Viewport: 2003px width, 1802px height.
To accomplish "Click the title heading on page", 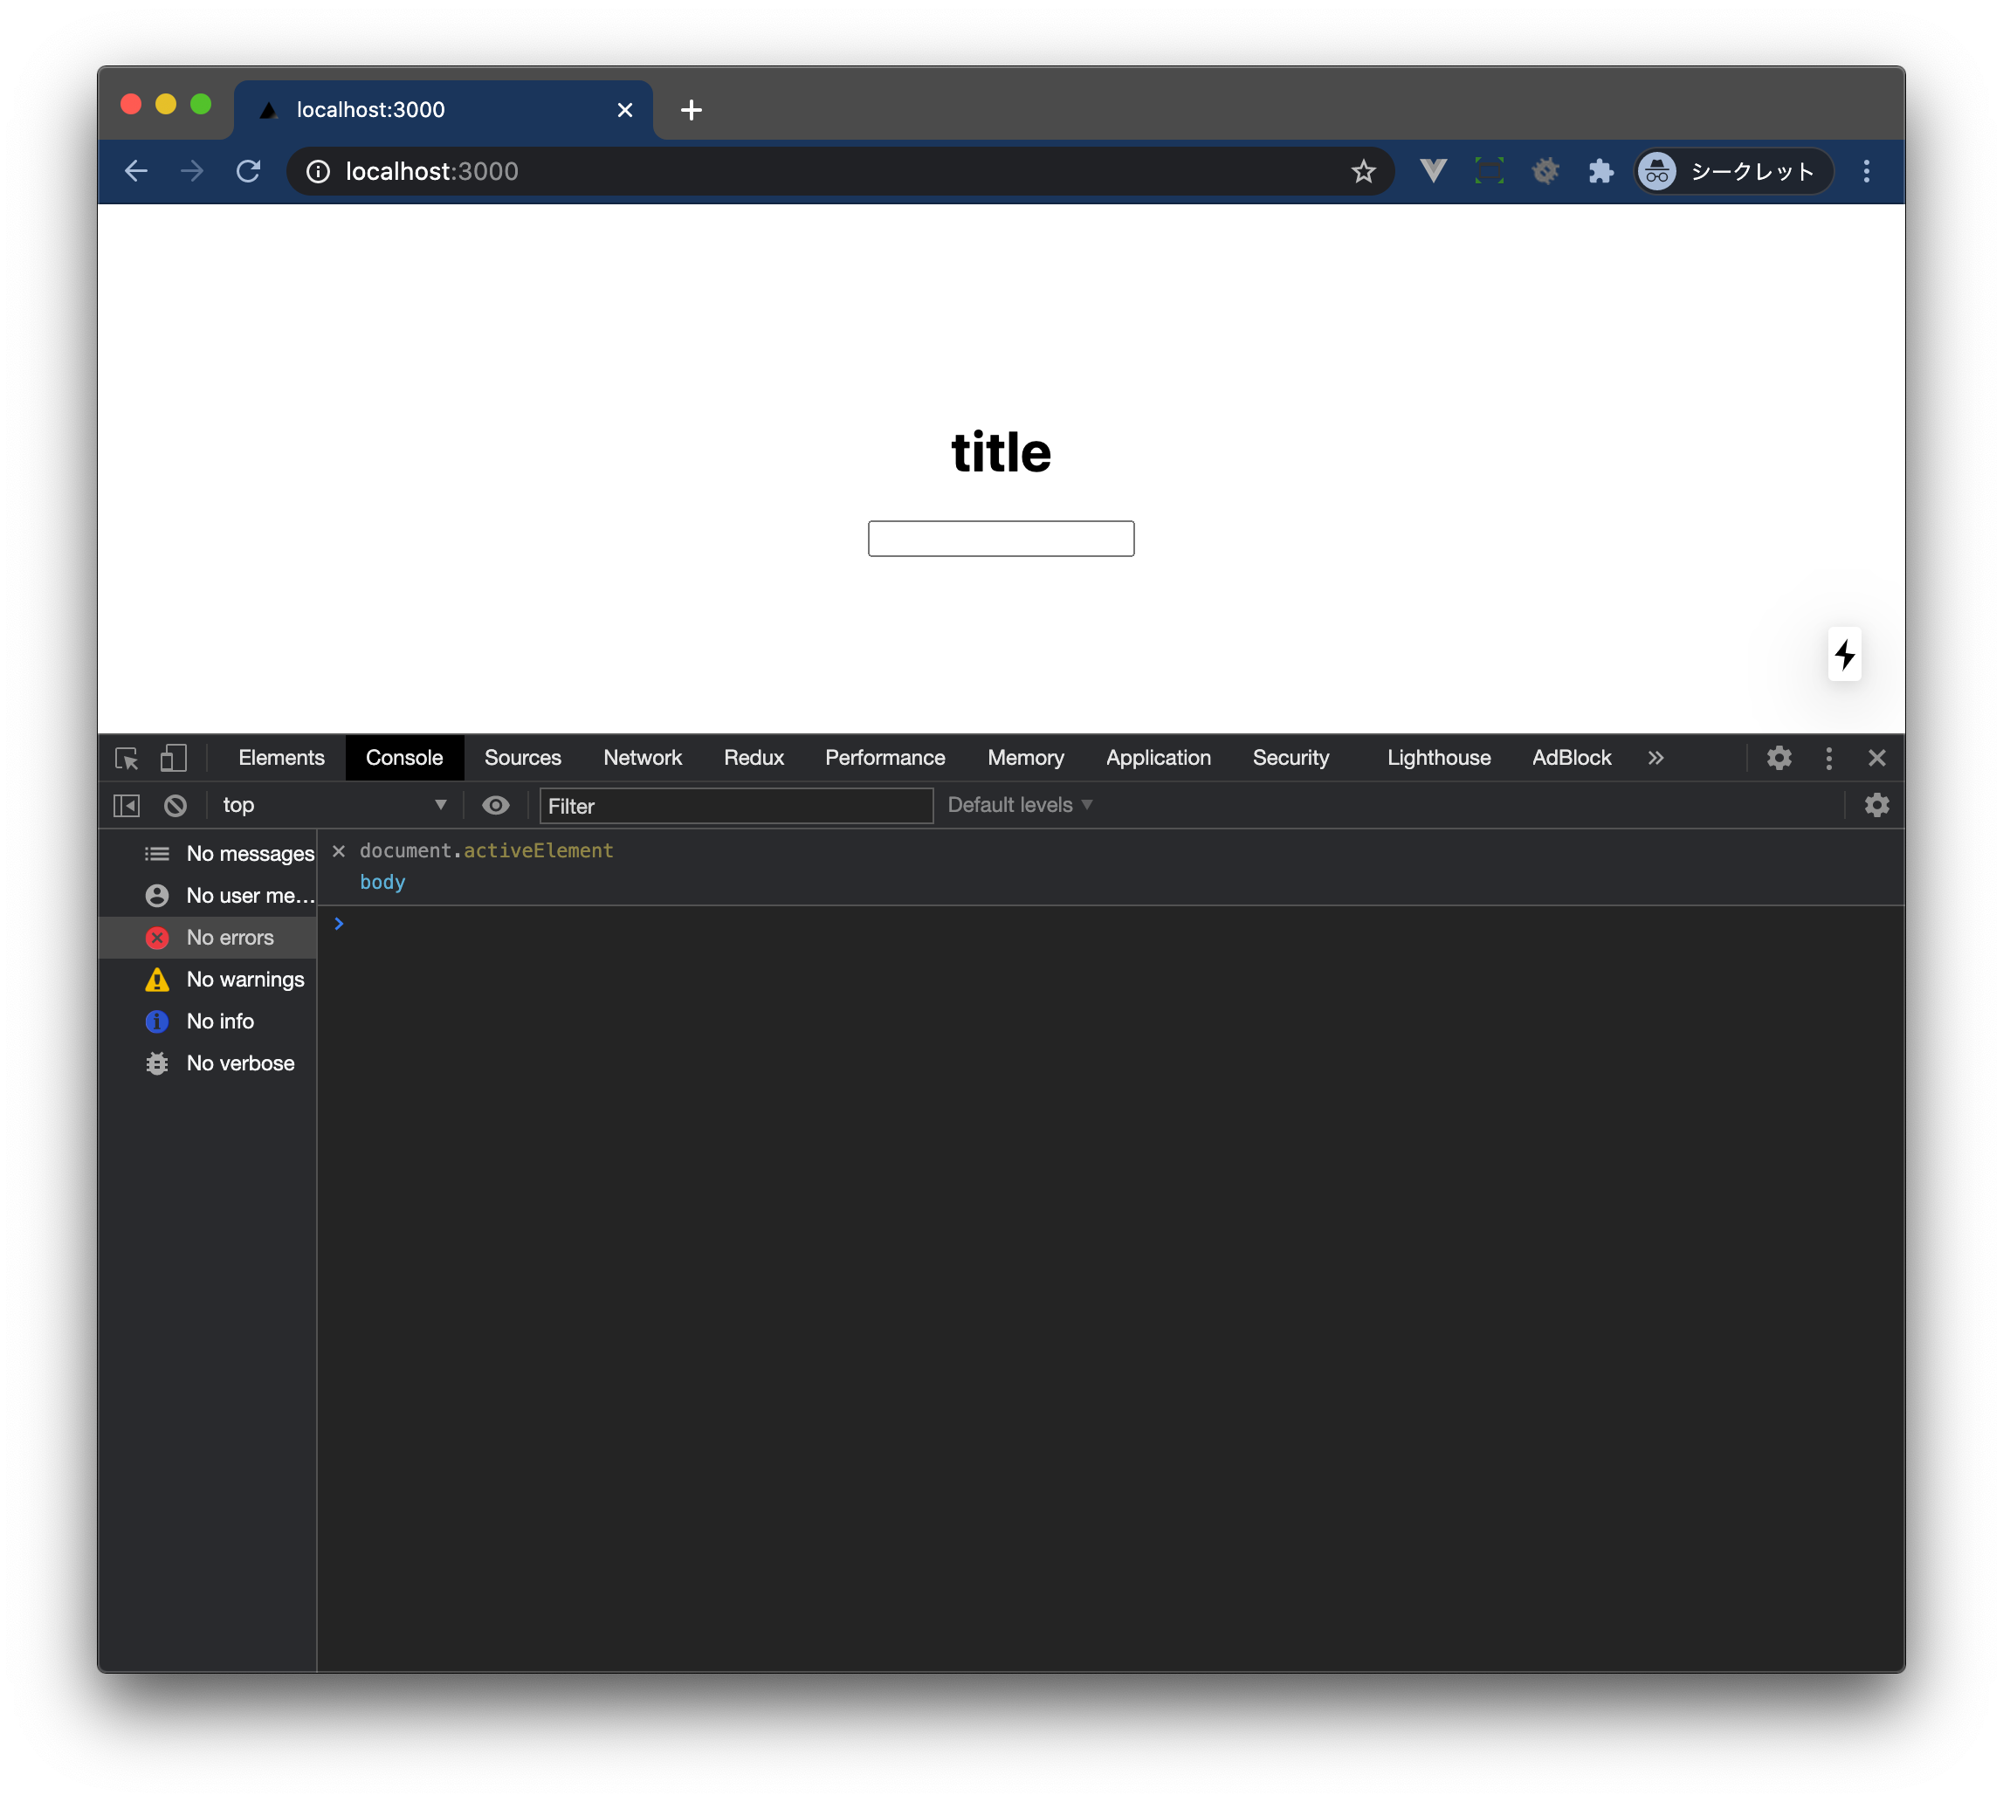I will [1001, 452].
